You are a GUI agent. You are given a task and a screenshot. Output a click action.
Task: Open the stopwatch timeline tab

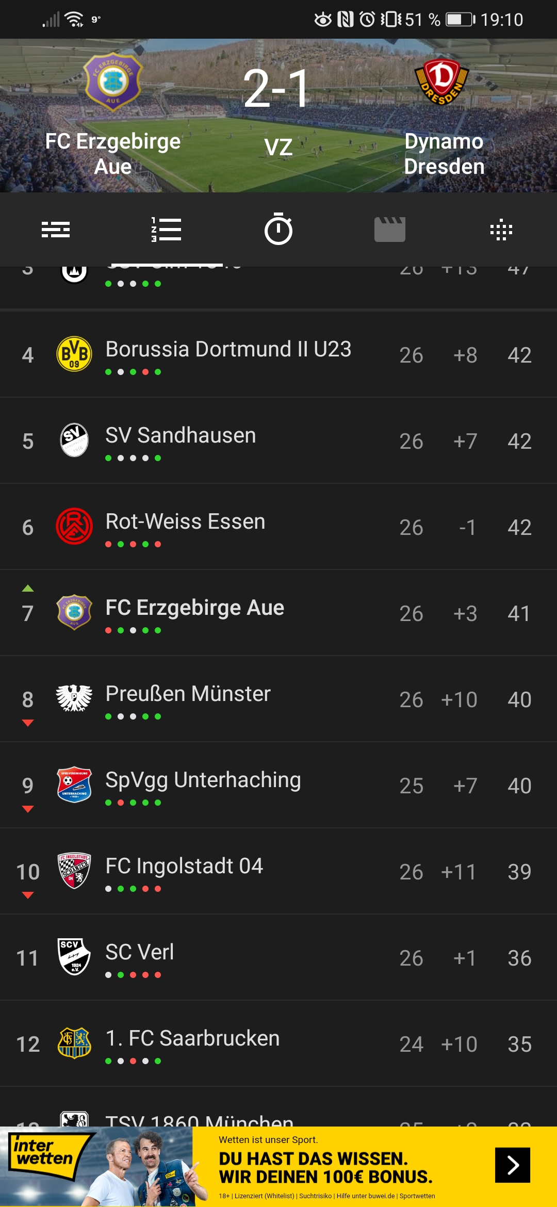pos(278,230)
